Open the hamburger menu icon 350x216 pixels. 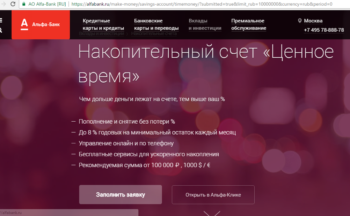pos(1,21)
